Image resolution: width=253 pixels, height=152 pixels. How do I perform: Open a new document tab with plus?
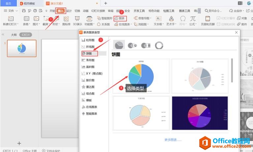[x=106, y=3]
